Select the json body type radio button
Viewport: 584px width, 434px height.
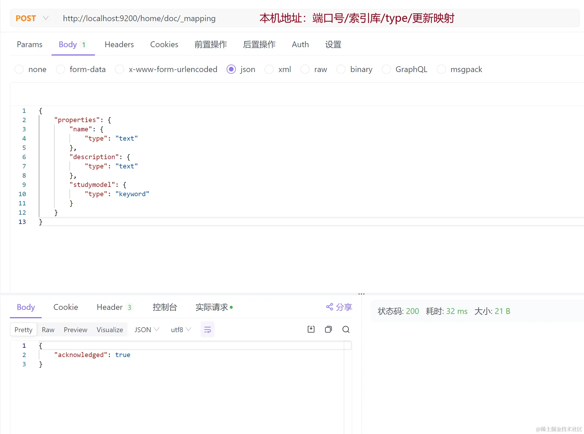tap(231, 69)
